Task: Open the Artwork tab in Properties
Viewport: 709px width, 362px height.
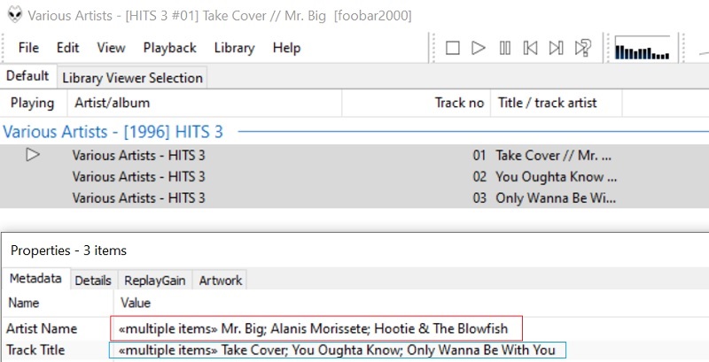Action: click(221, 281)
